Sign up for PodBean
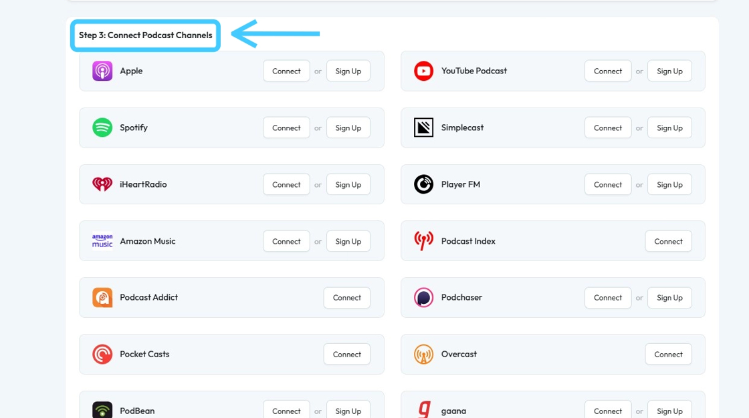Screen dimensions: 749x418 [x=348, y=410]
